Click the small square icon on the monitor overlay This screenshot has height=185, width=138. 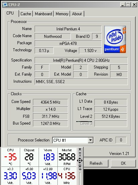point(80,166)
